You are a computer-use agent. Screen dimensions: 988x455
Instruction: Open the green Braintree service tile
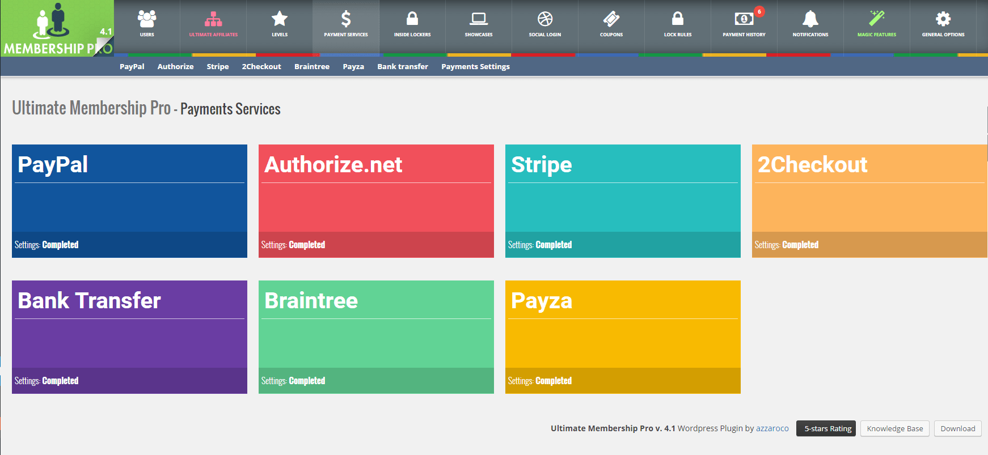(376, 337)
